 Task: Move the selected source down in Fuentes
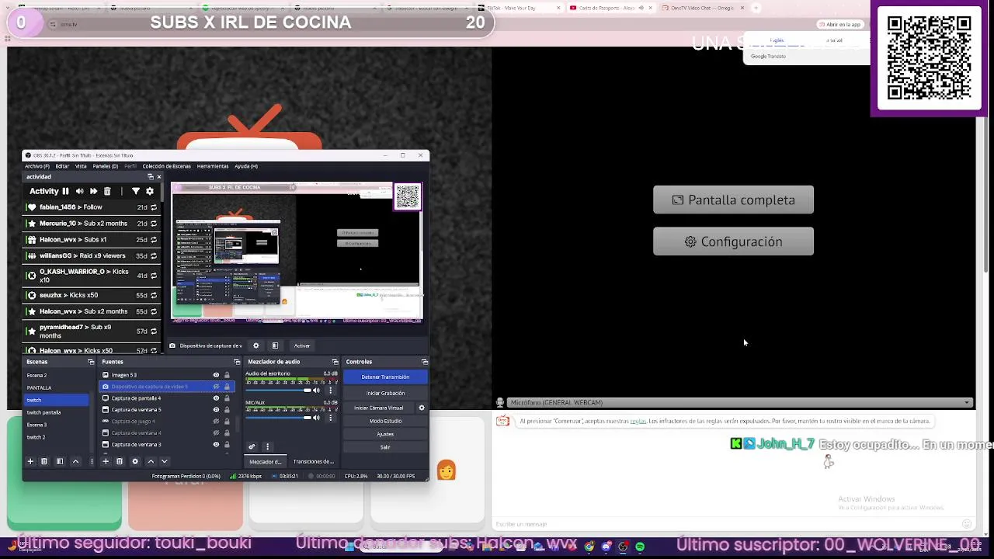point(164,461)
